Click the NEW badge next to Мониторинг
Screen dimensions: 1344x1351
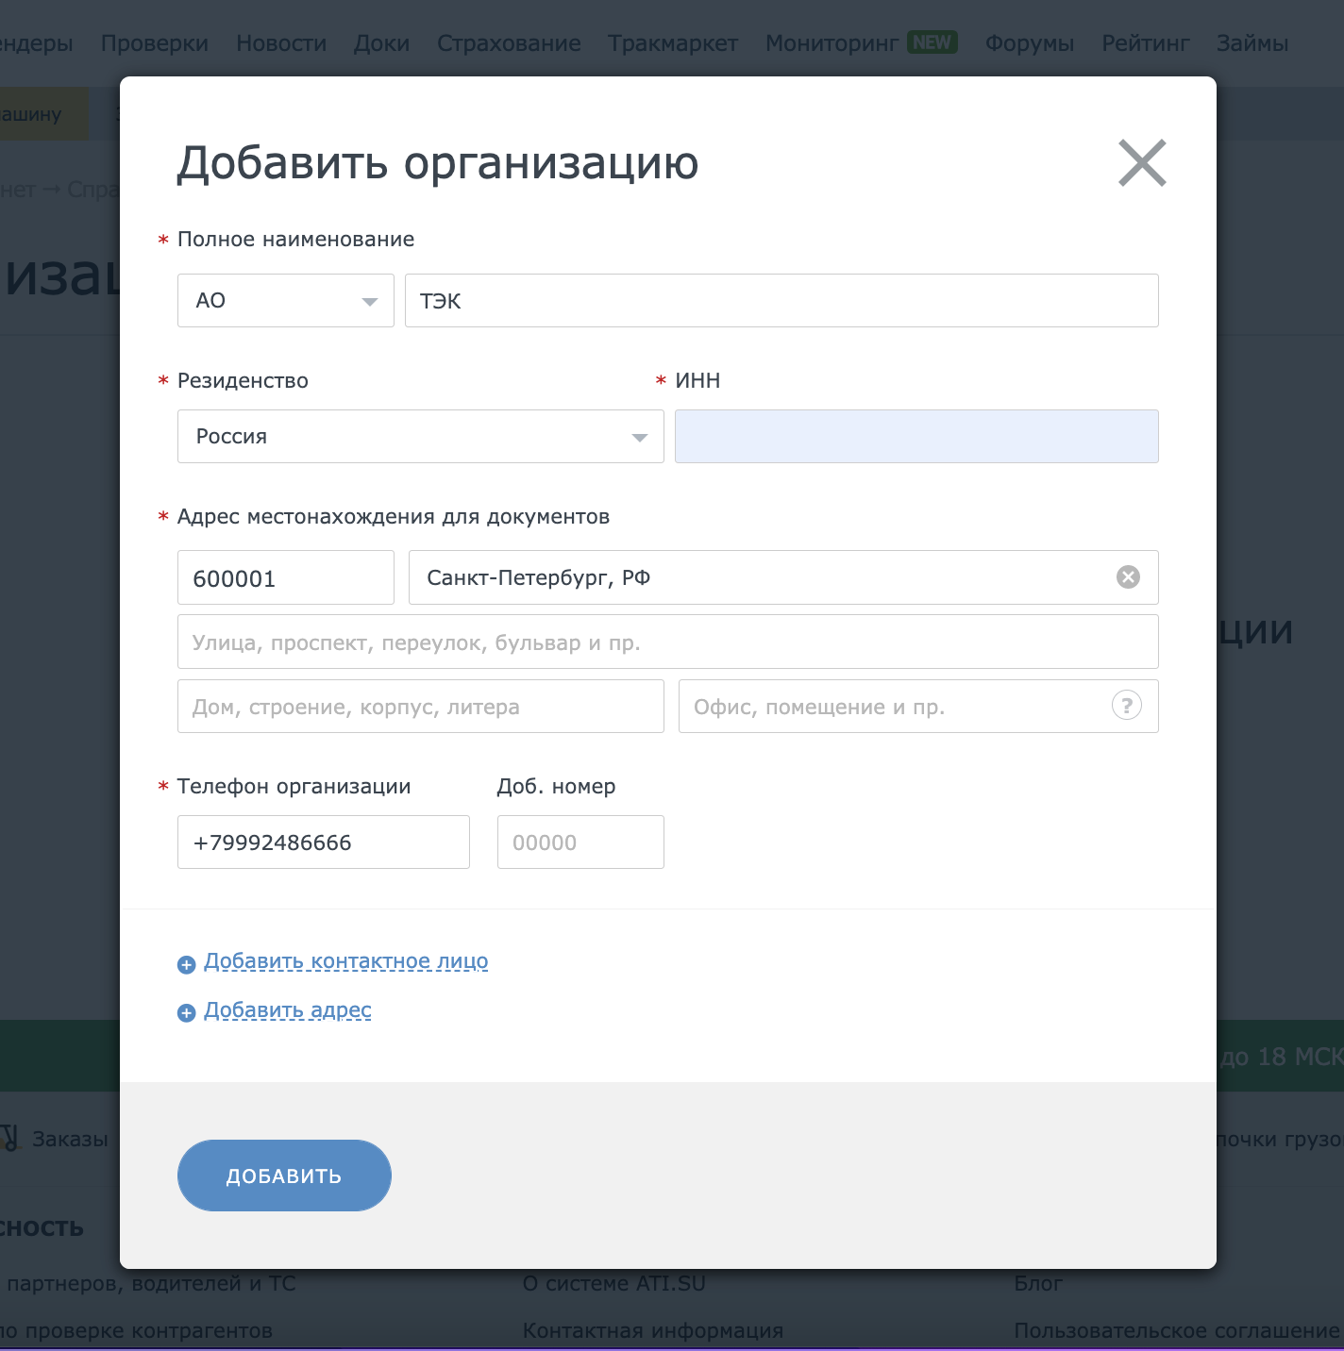(x=932, y=42)
